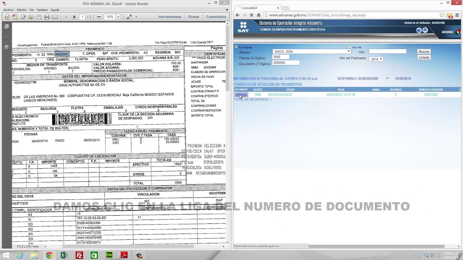Viewport: 463px width, 260px height.
Task: Zoom out using the minus button
Action: pos(99,17)
